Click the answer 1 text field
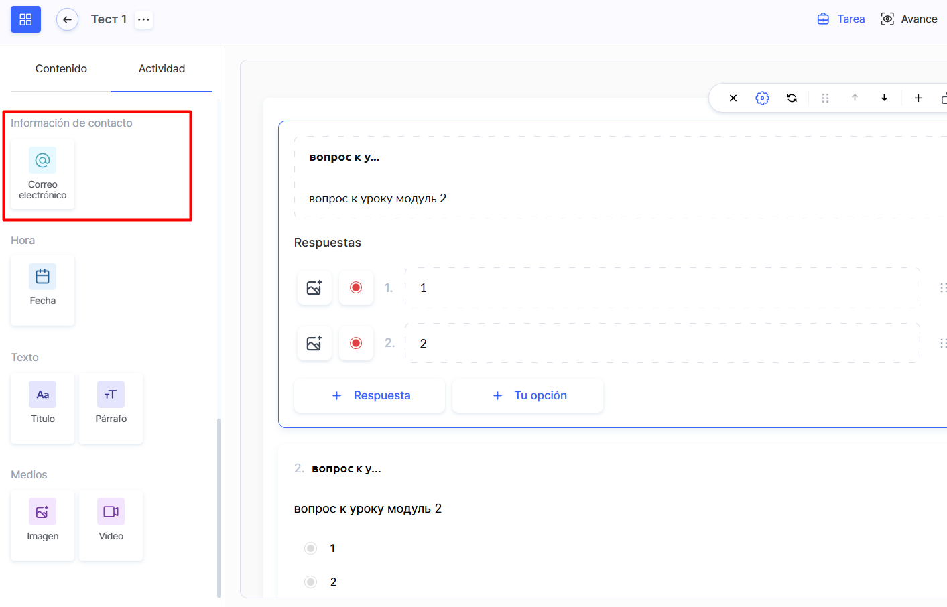The width and height of the screenshot is (947, 607). (x=662, y=288)
